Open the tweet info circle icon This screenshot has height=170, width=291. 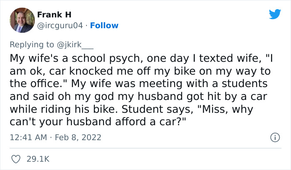(x=274, y=137)
